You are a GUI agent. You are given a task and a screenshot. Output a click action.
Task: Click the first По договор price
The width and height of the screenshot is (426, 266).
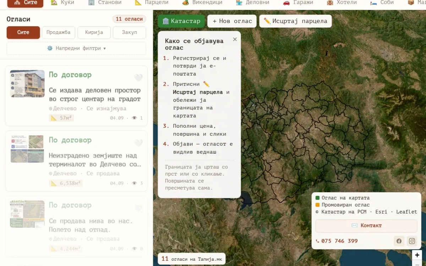pyautogui.click(x=70, y=75)
